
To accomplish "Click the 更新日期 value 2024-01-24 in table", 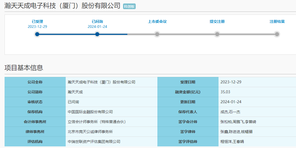I will click(x=231, y=102).
